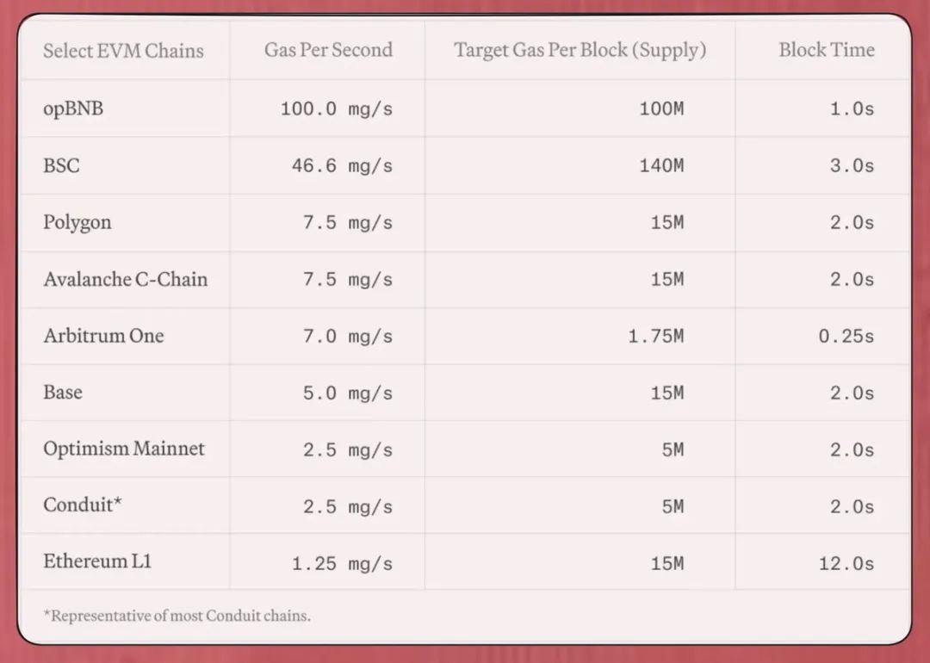This screenshot has width=930, height=663.
Task: Select the Base chain name
Action: (x=63, y=393)
